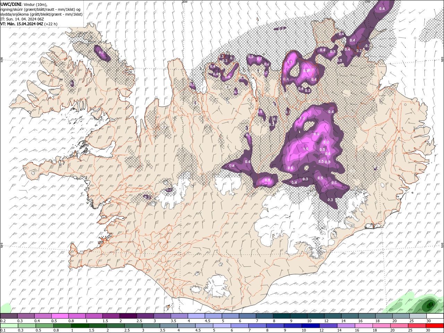Click the valid time 'VT: Mán. 15.04.2024 04Z' line

pos(22,24)
